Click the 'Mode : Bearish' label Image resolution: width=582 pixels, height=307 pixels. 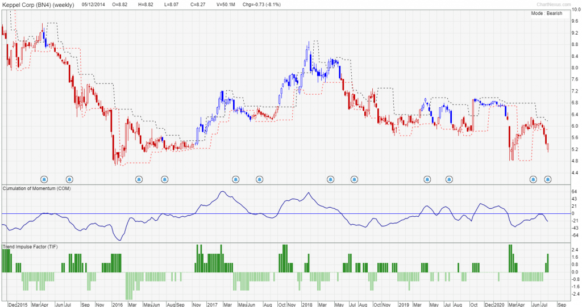[546, 14]
